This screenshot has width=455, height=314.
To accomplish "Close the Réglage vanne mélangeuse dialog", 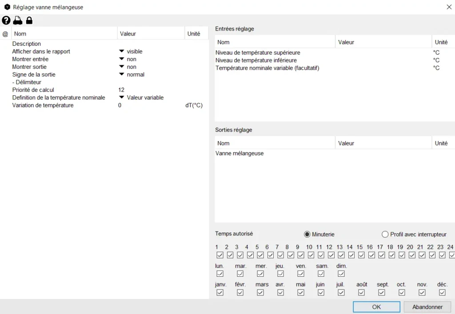I will 448,7.
